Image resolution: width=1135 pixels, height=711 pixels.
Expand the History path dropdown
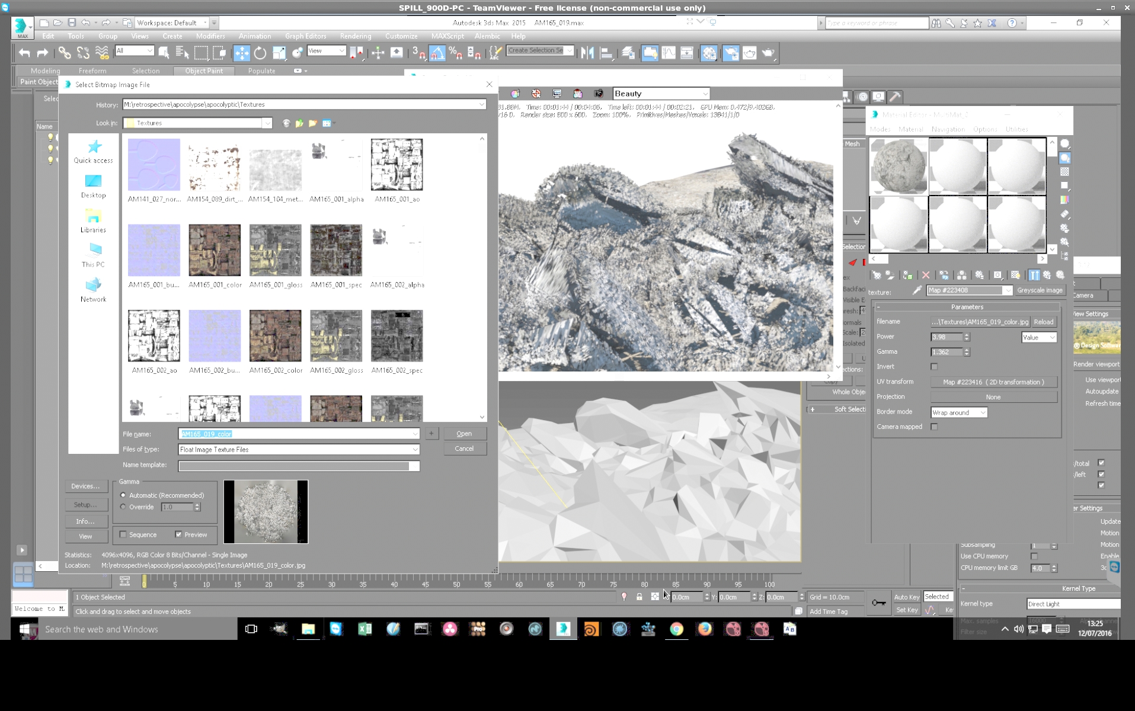(481, 105)
